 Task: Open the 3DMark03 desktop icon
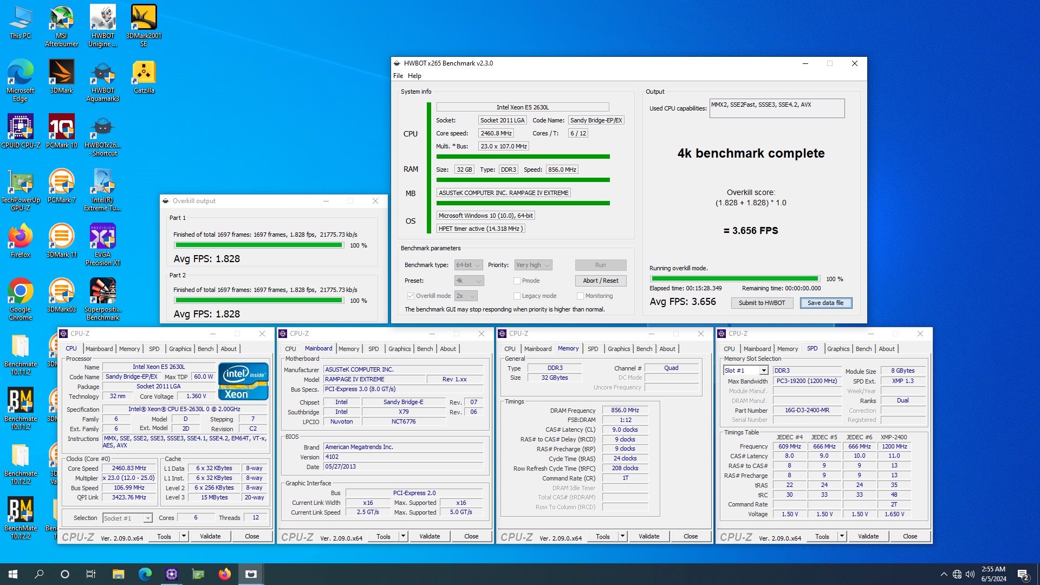click(61, 296)
